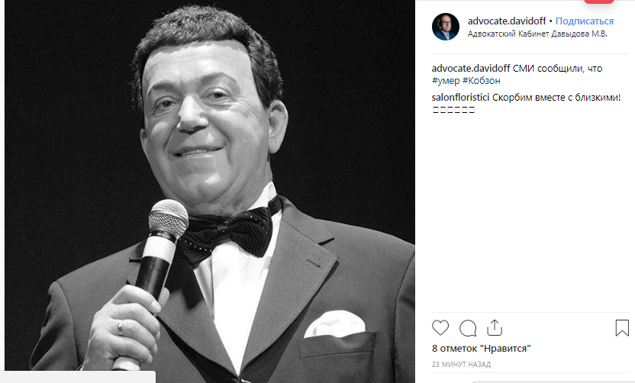The image size is (635, 383).
Task: Open advocate.davidoff username in the caption
Action: pos(471,69)
